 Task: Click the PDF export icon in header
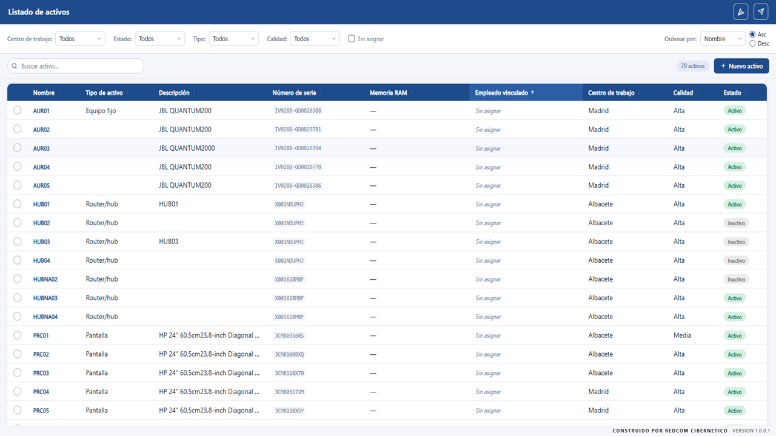740,12
